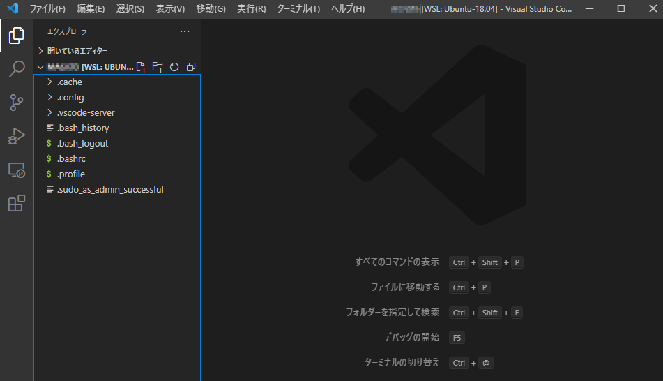Maximize the Visual Studio Code window
Screen dimensions: 663x381
(x=621, y=9)
